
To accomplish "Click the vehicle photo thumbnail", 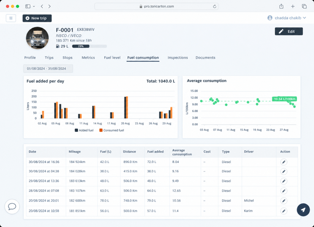I will 37,38.
